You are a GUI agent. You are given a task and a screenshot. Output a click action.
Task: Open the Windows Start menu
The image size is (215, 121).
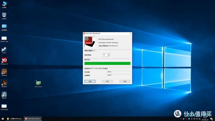coord(3,119)
